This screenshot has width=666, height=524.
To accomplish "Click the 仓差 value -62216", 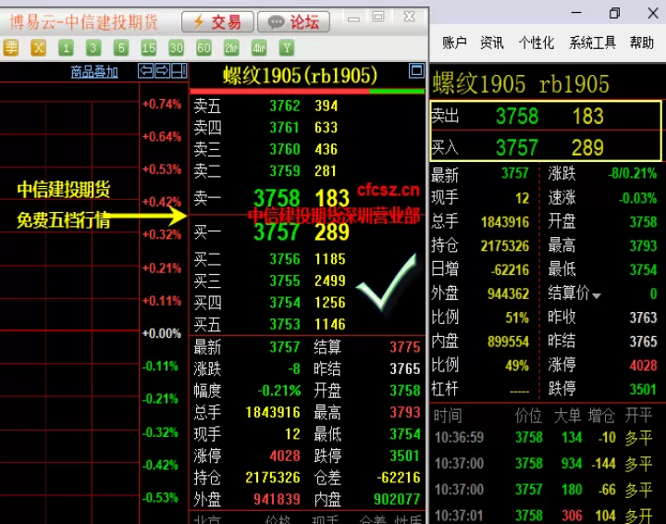I will (399, 478).
